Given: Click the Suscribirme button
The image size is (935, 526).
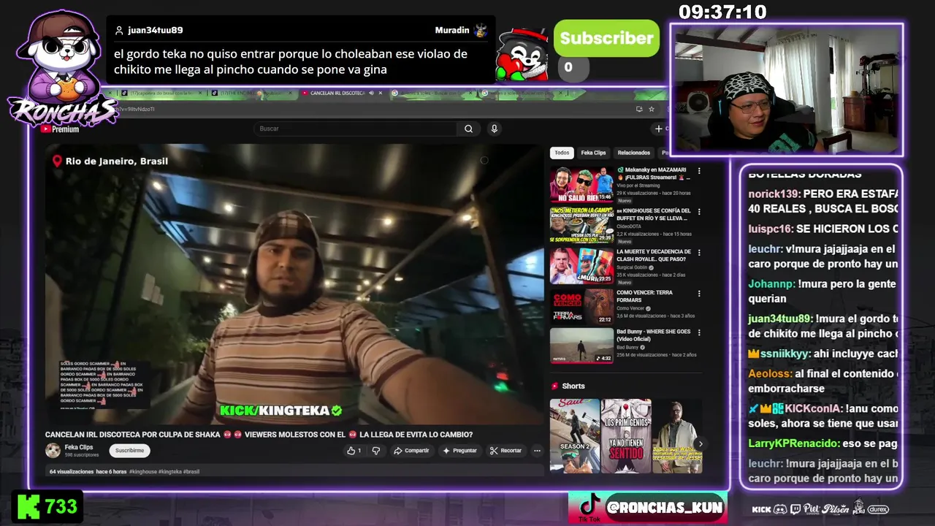Looking at the screenshot, I should click(x=129, y=451).
